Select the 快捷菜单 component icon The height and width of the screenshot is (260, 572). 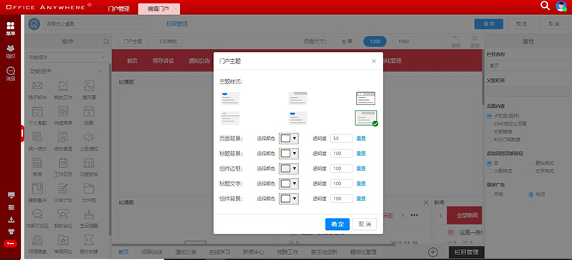pos(64,111)
